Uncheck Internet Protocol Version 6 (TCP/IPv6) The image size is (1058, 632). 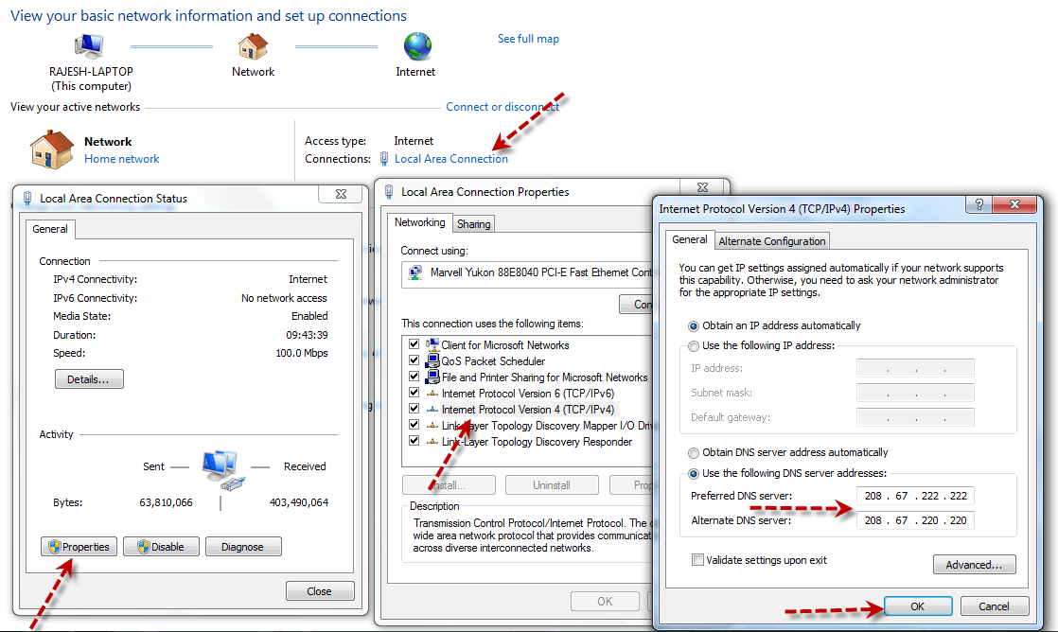(414, 393)
